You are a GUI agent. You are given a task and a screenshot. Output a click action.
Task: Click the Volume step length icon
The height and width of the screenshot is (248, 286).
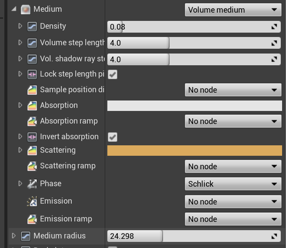[32, 43]
